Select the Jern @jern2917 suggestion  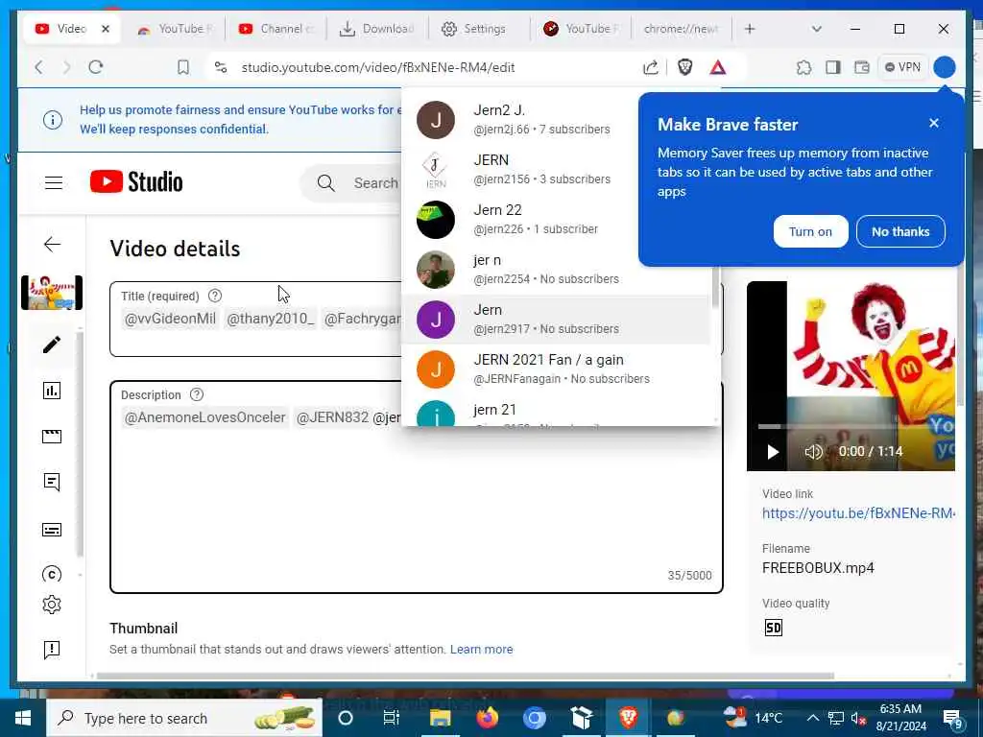point(556,319)
